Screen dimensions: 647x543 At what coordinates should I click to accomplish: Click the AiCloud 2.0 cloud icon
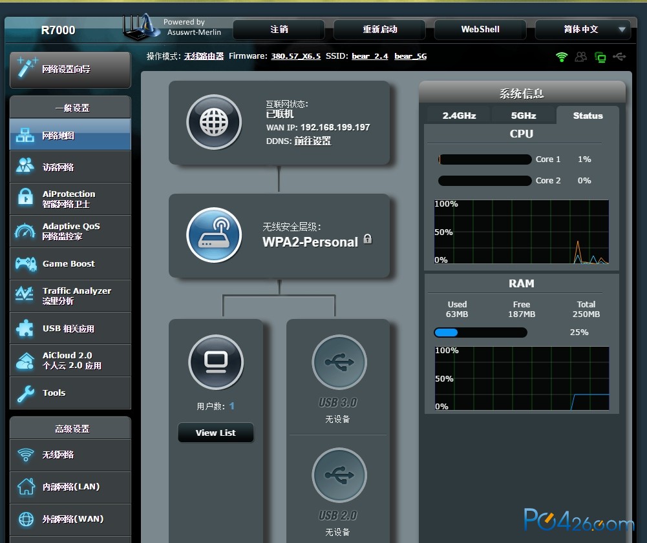click(25, 361)
